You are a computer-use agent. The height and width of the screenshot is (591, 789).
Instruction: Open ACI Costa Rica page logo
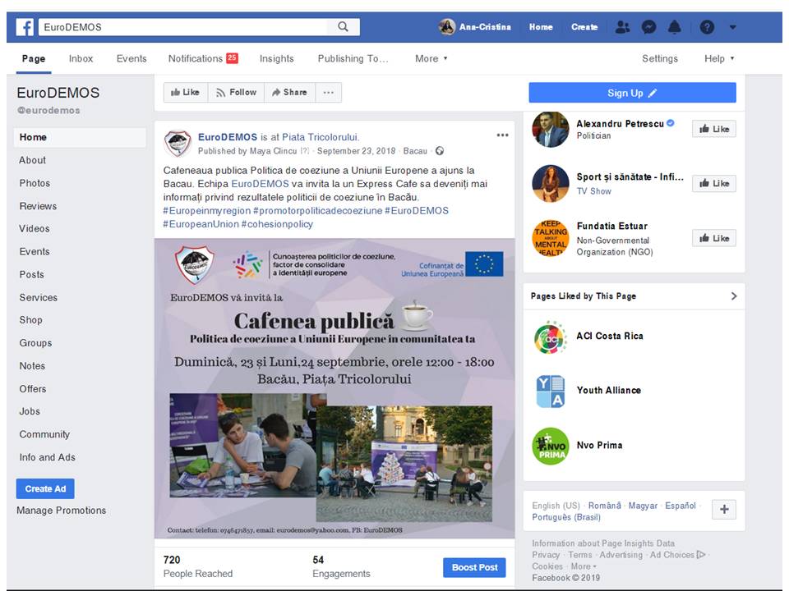coord(551,337)
